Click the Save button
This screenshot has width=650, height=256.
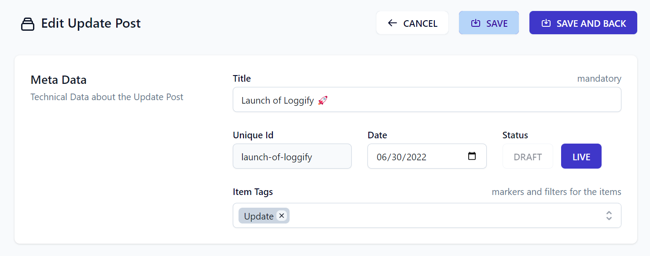coord(489,23)
